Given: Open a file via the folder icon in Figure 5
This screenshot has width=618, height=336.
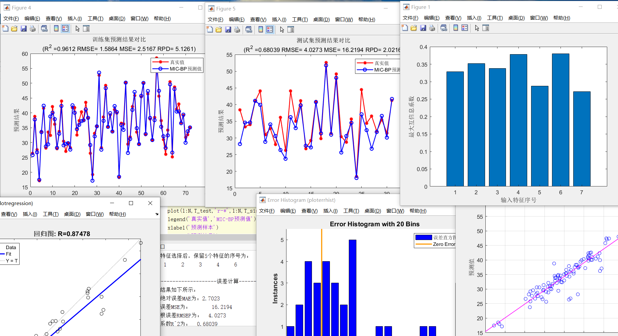Looking at the screenshot, I should pyautogui.click(x=219, y=29).
